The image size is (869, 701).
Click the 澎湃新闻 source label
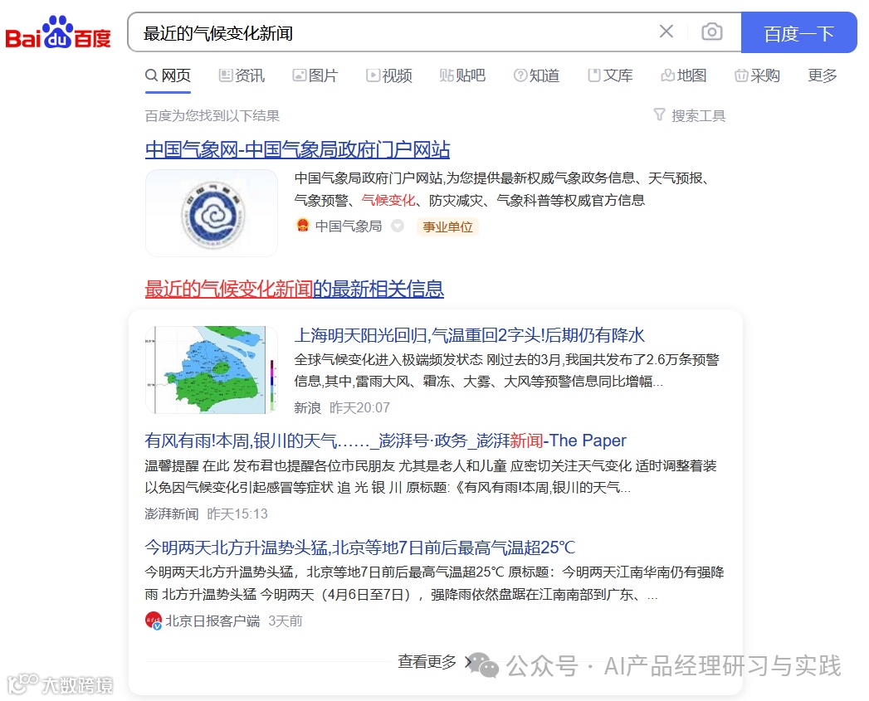click(172, 514)
